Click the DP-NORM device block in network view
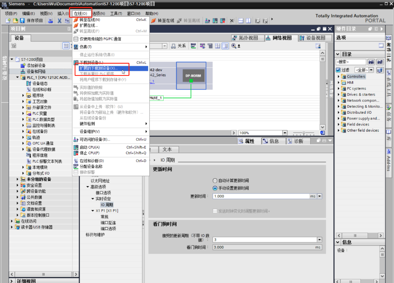Image resolution: width=394 pixels, height=283 pixels. [191, 75]
